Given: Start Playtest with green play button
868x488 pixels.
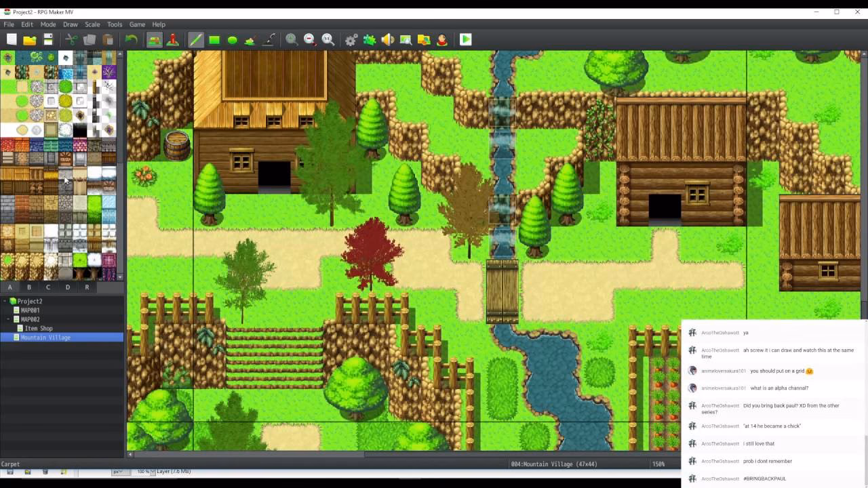Looking at the screenshot, I should pyautogui.click(x=465, y=40).
